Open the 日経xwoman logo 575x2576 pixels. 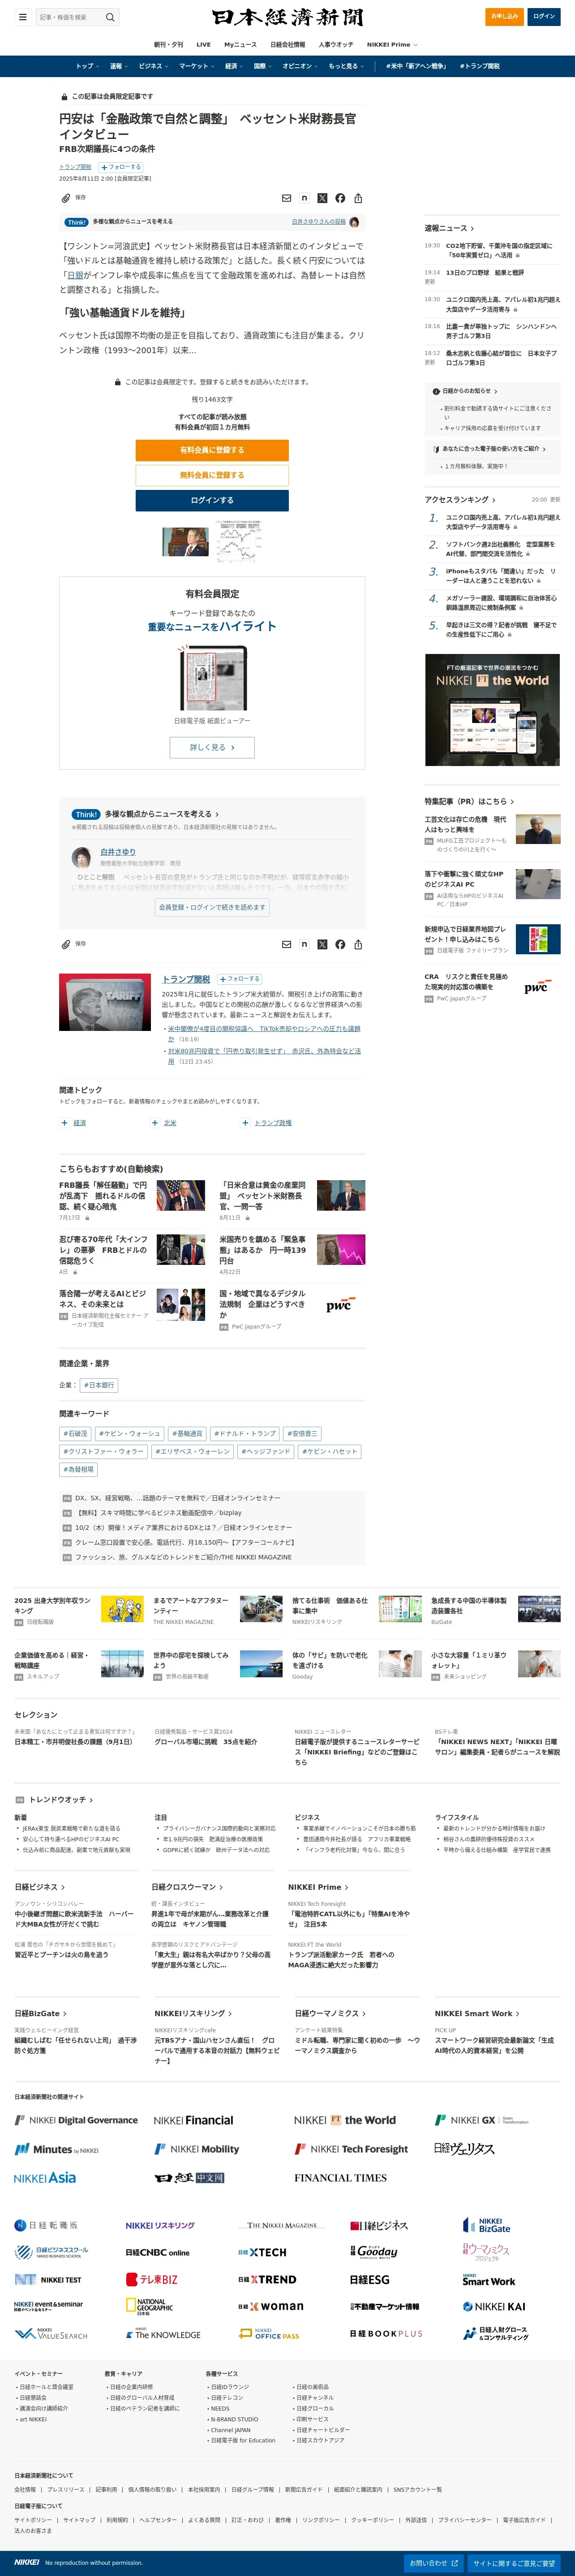coord(270,2307)
